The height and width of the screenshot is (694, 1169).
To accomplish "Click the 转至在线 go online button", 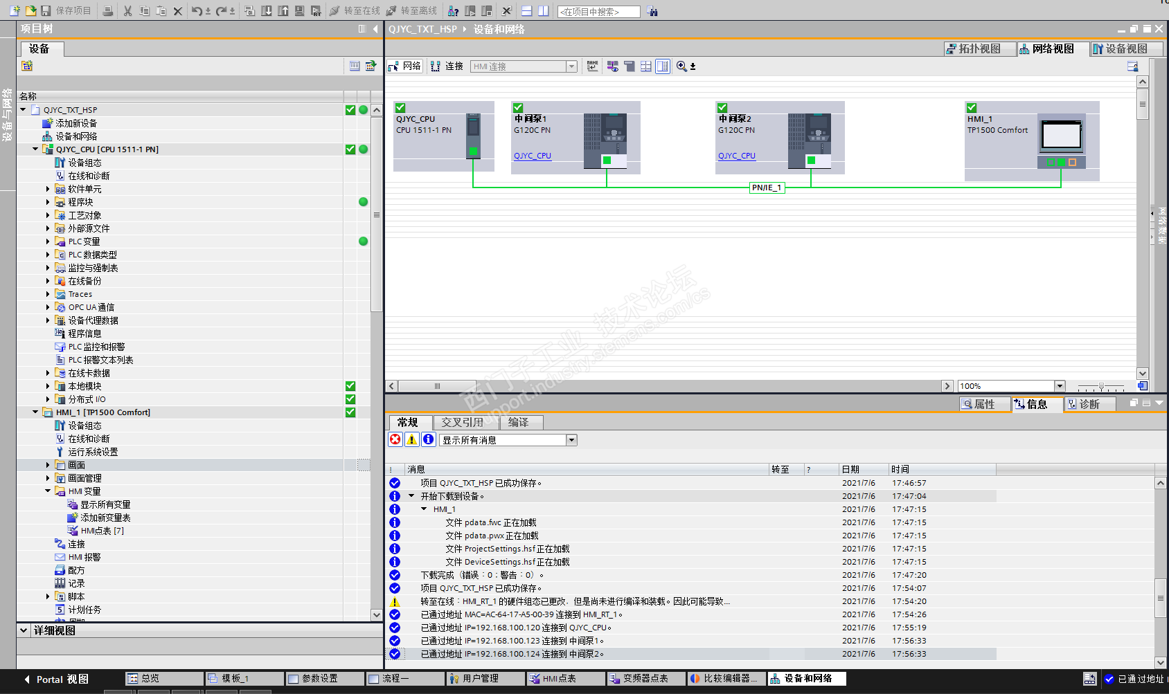I will (x=355, y=10).
